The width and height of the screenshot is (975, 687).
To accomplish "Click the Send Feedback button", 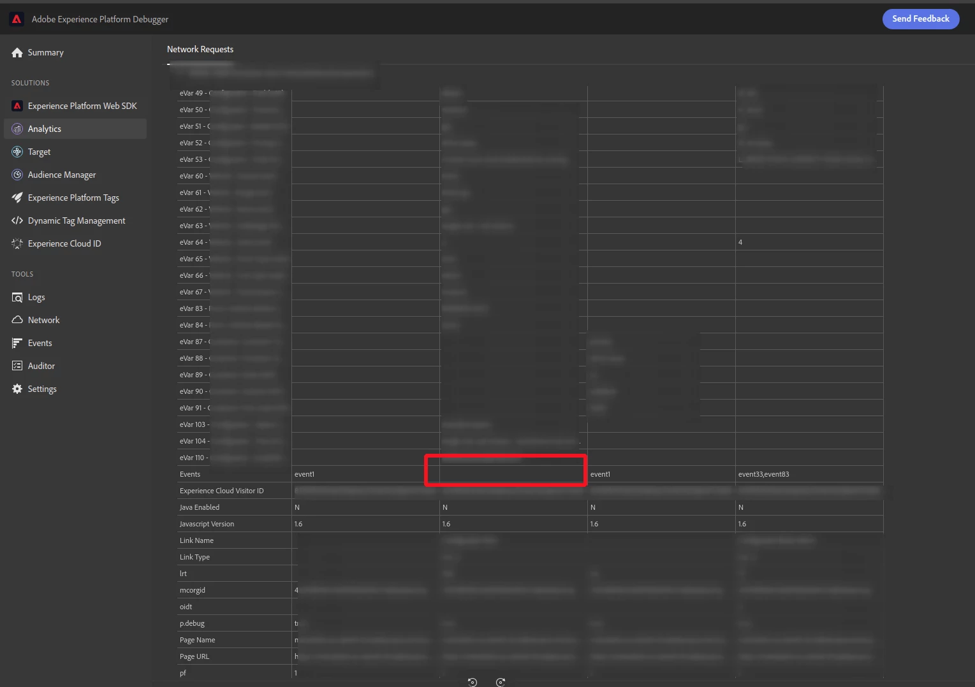I will [x=921, y=19].
